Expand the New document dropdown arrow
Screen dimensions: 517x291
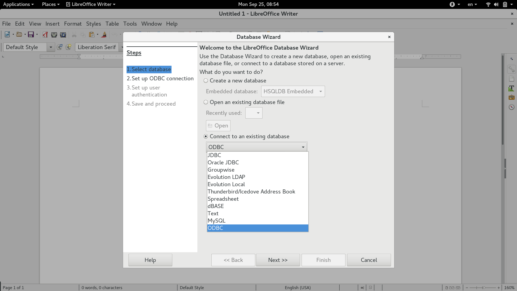pyautogui.click(x=13, y=34)
